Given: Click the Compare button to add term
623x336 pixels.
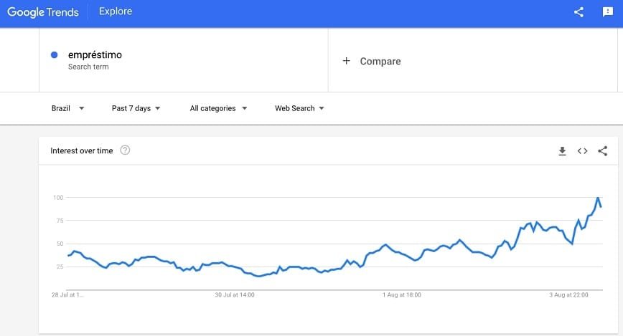Looking at the screenshot, I should click(x=380, y=62).
